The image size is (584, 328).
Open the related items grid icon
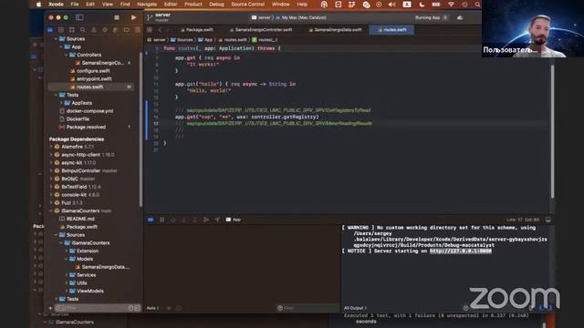tap(150, 30)
